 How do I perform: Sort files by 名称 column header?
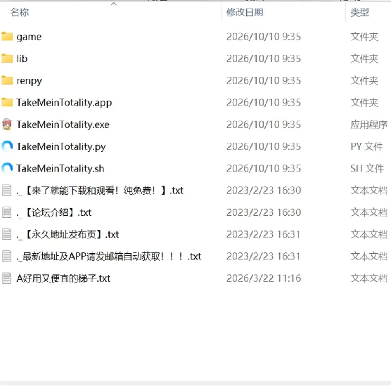tap(20, 12)
